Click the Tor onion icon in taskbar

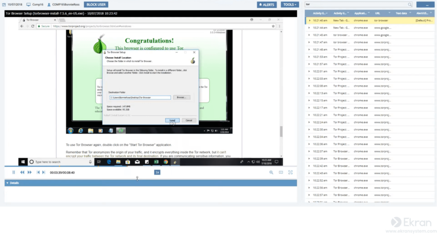[x=175, y=162]
